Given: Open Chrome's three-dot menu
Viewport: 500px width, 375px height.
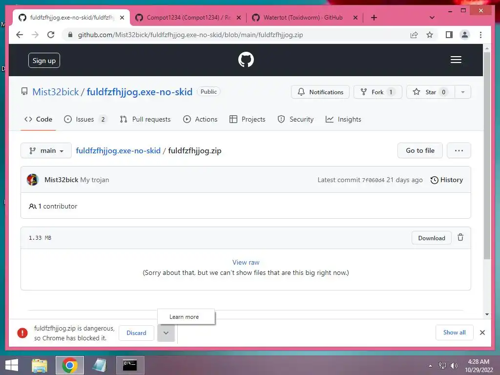Looking at the screenshot, I should 480,35.
